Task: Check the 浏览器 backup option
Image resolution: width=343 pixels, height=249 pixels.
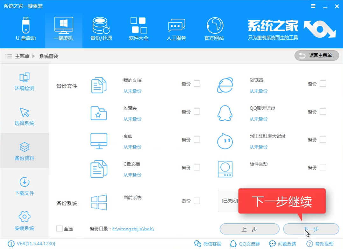Action: (x=323, y=84)
